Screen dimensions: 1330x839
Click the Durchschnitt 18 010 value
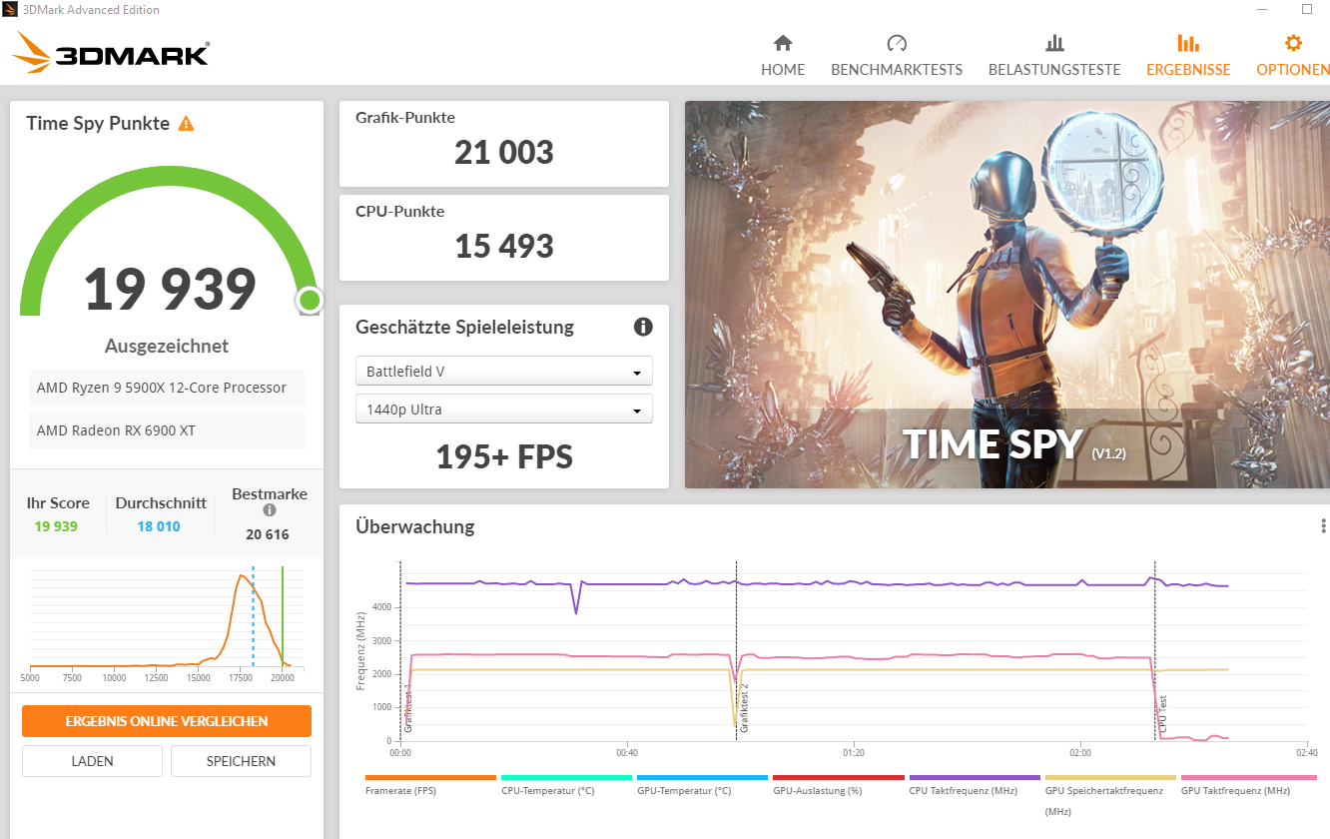coord(159,526)
